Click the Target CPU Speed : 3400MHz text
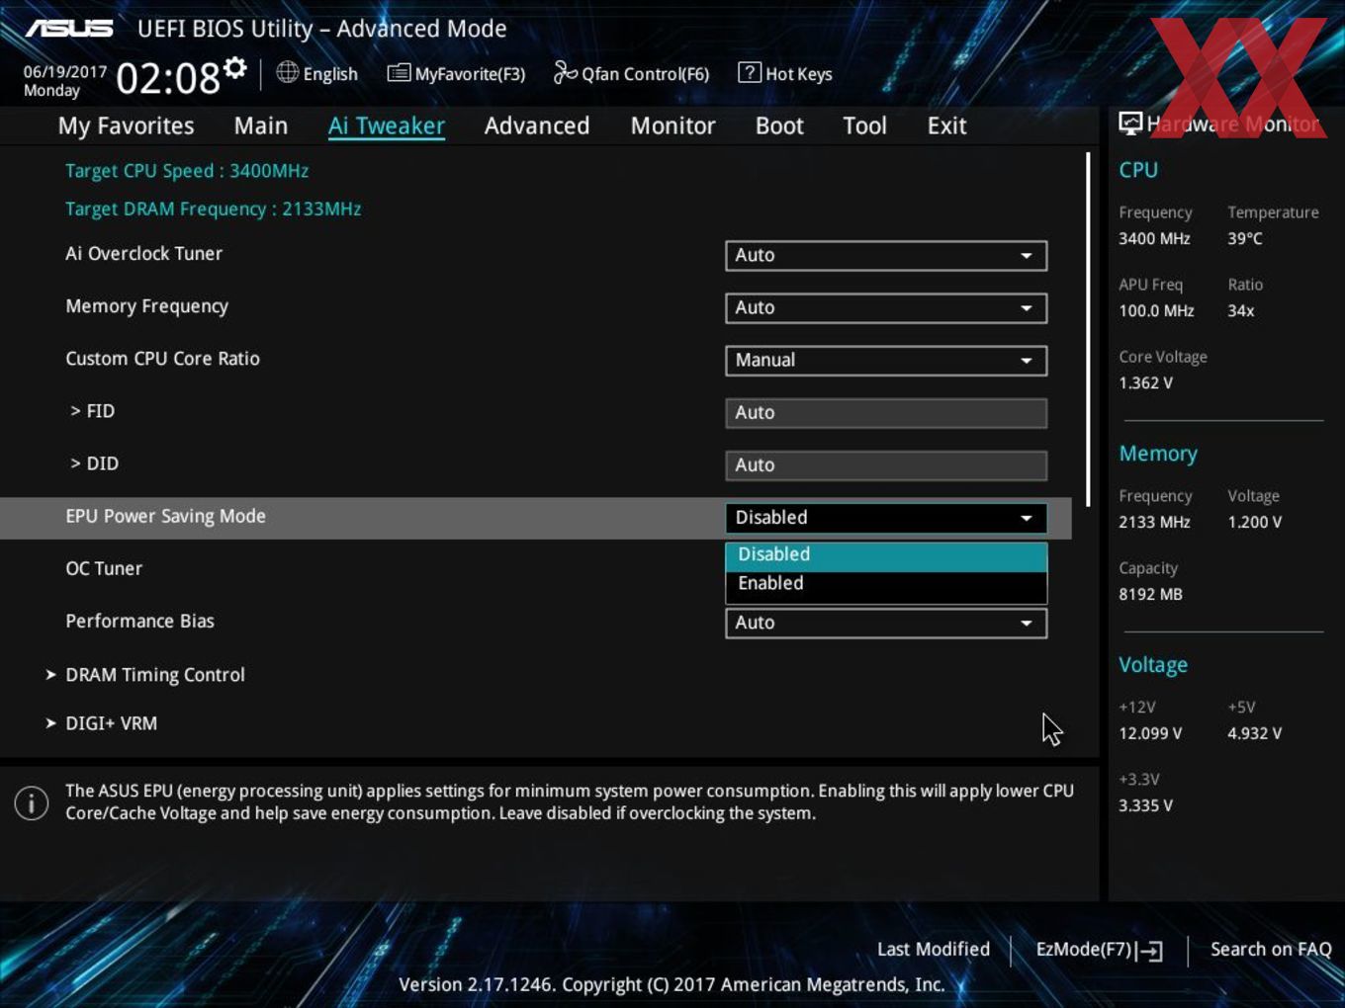 (187, 171)
